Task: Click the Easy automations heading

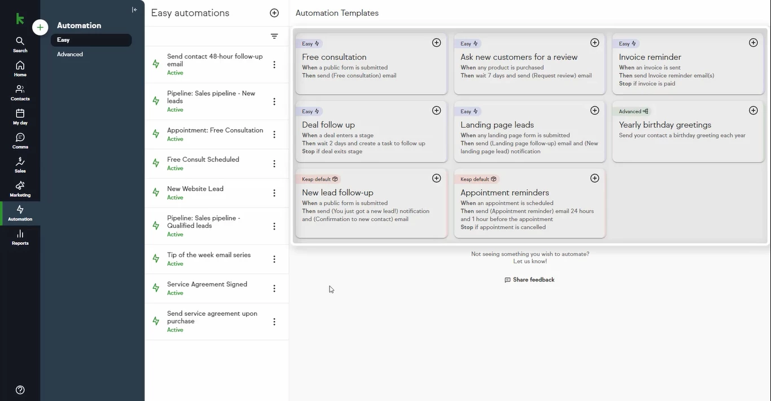Action: click(x=190, y=13)
